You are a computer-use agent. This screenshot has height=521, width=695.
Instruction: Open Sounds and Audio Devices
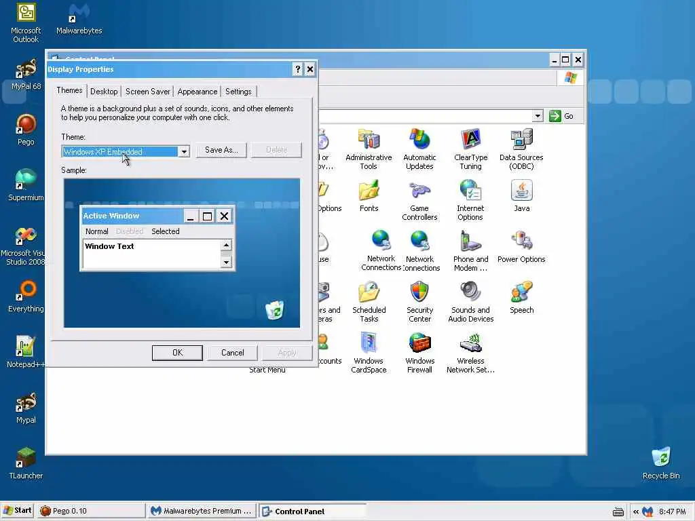coord(470,302)
